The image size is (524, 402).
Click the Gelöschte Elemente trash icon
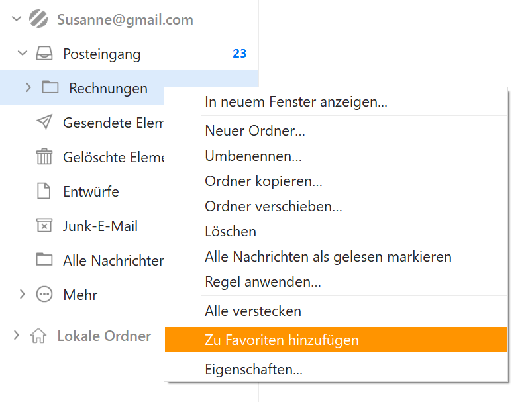(44, 156)
